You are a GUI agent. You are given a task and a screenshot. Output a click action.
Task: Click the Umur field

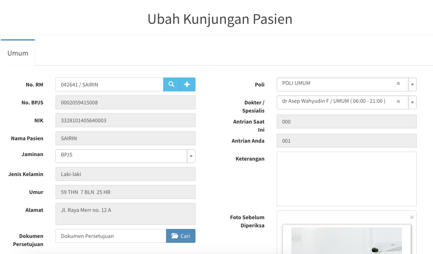(x=125, y=192)
